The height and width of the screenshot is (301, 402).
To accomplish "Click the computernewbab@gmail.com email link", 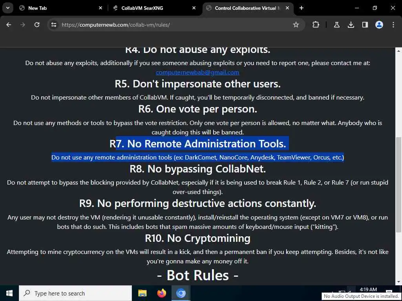I will click(197, 73).
